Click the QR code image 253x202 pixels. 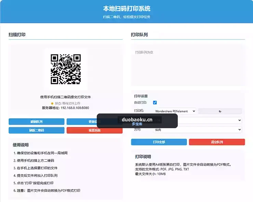(x=66, y=69)
